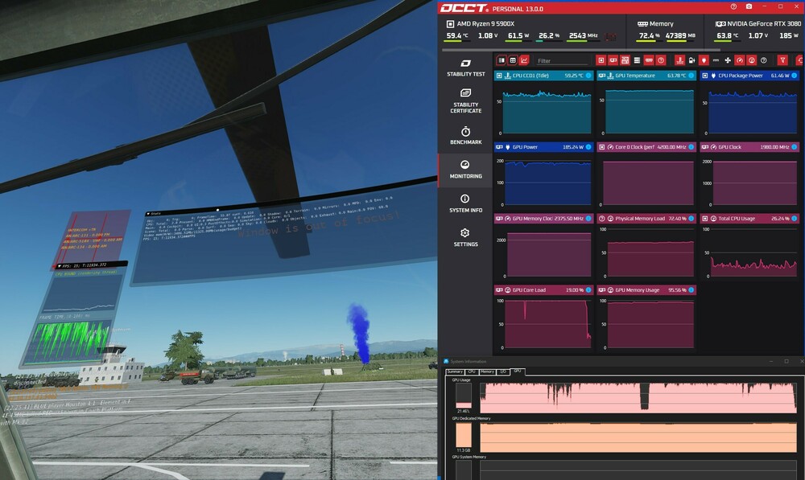Viewport: 805px width, 480px height.
Task: Click the OCCT top summary horizontal scrollbar
Action: pyautogui.click(x=580, y=50)
